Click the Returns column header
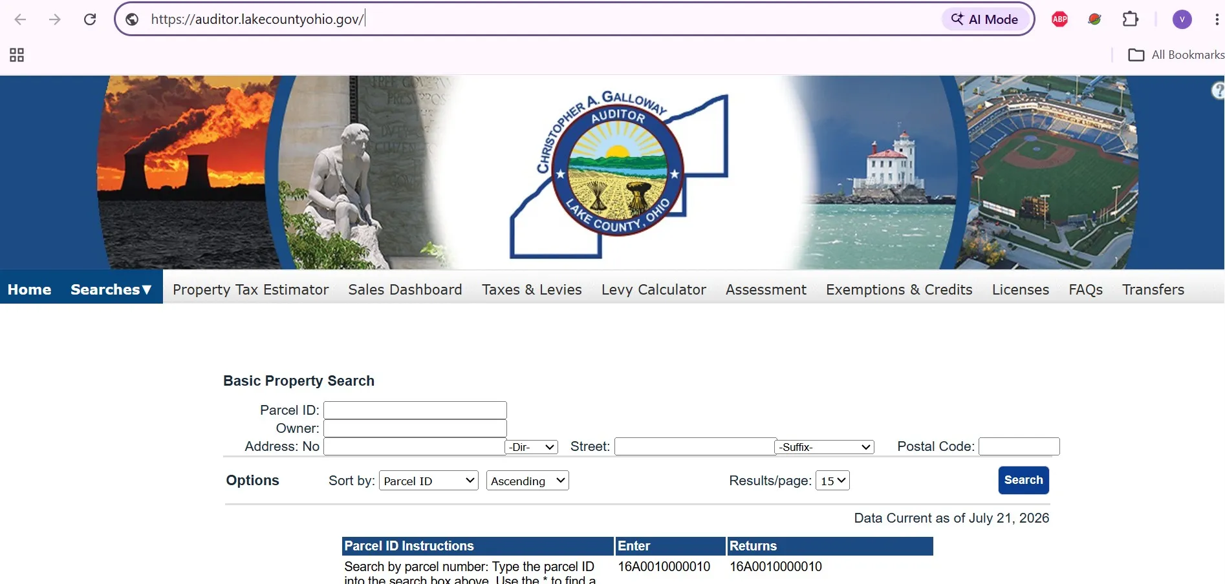This screenshot has height=584, width=1225. [x=830, y=546]
